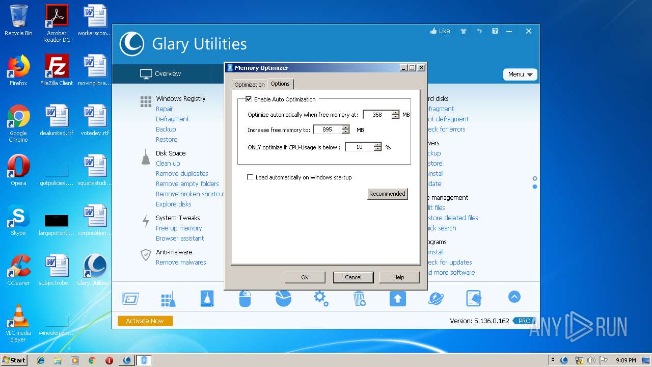Open the Start menu
The width and height of the screenshot is (652, 367).
point(14,360)
